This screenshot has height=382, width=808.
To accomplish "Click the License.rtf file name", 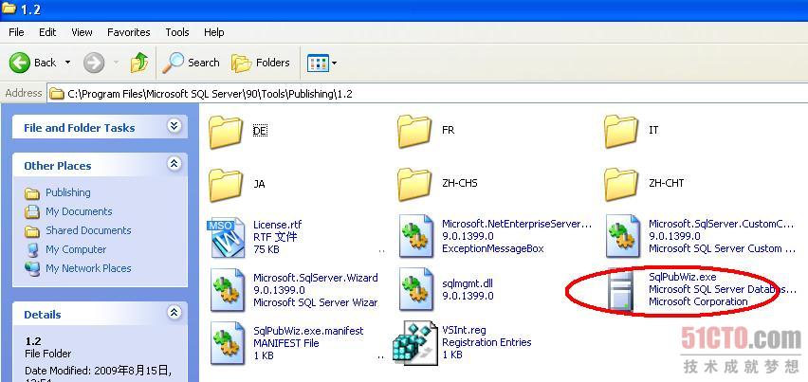I will click(278, 225).
